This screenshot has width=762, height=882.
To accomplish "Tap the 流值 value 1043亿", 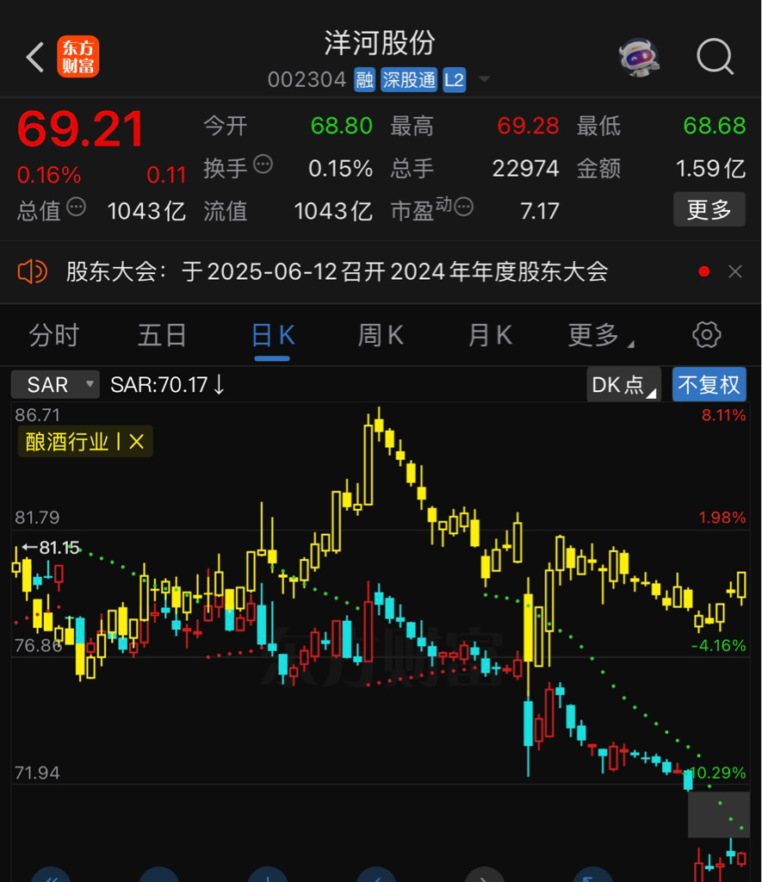I will click(x=333, y=212).
